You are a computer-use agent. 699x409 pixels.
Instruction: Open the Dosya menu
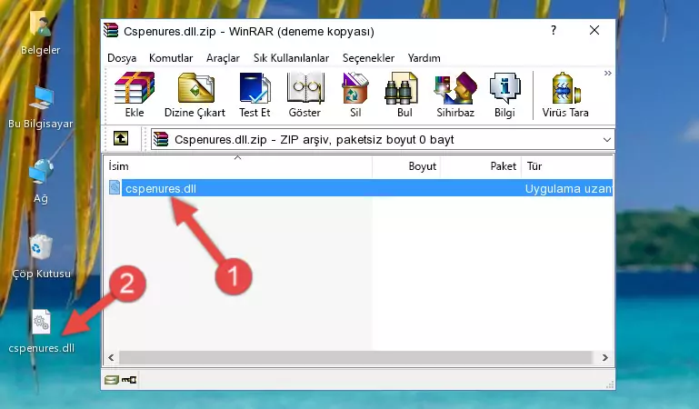[x=122, y=58]
